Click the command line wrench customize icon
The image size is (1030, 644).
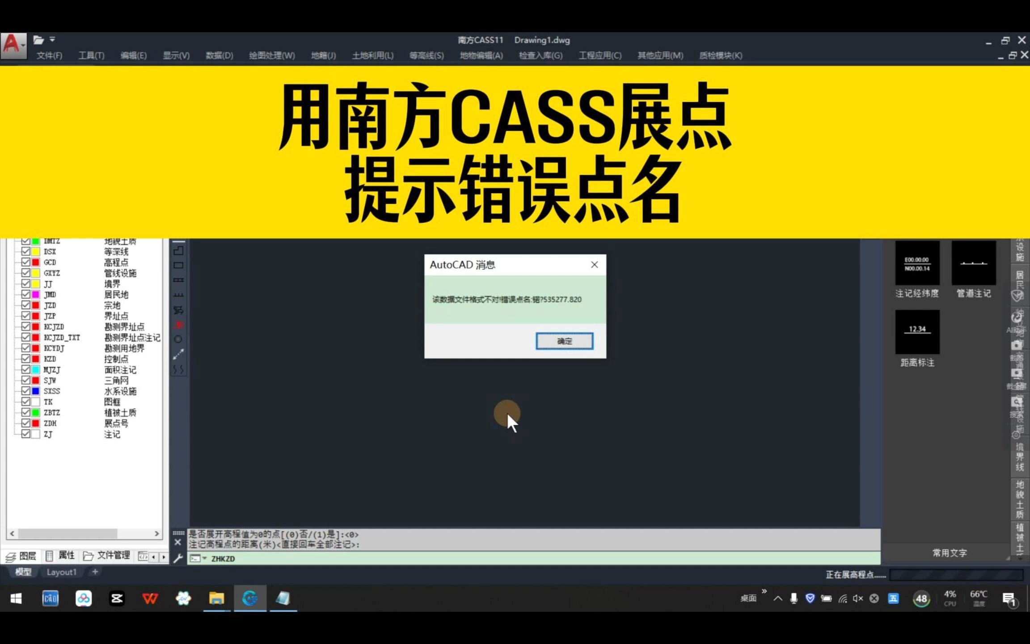point(178,559)
